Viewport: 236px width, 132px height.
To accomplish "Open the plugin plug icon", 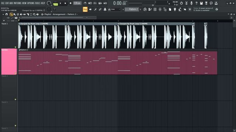I will pos(175,9).
